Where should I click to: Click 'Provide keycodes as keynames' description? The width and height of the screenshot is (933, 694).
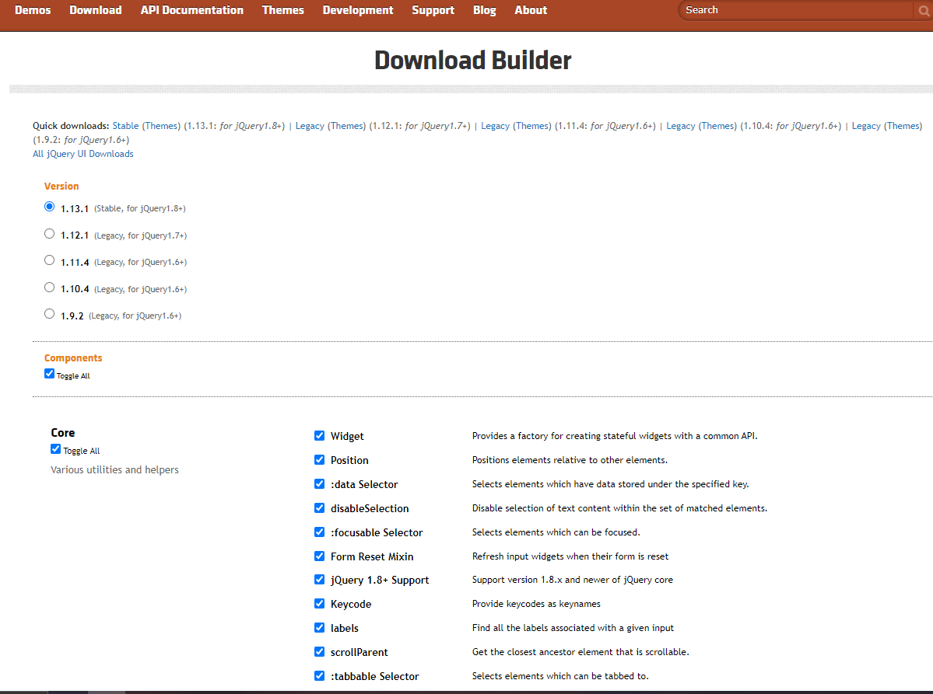coord(536,604)
